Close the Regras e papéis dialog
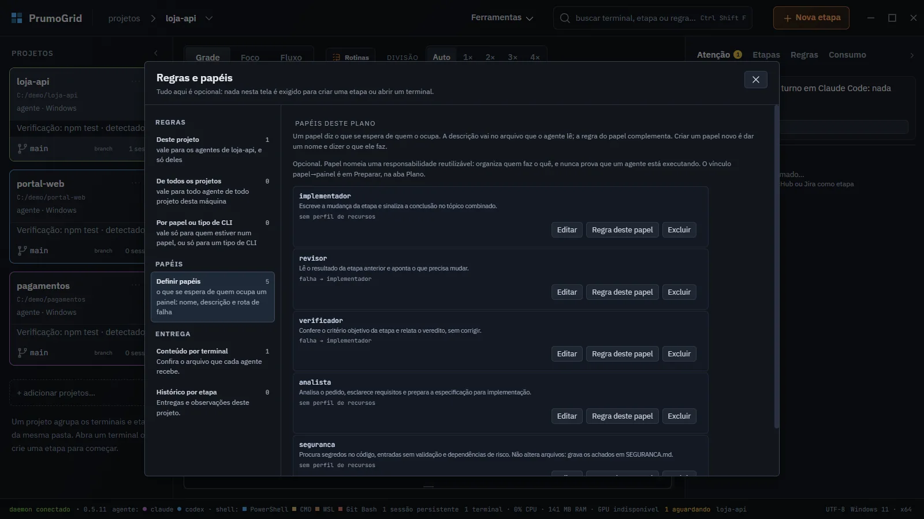Image resolution: width=924 pixels, height=519 pixels. 755,80
